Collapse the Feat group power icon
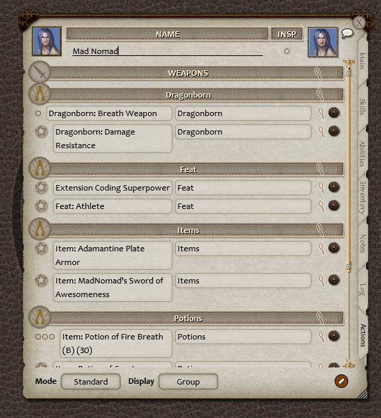Screen dimensions: 381x418 [40, 168]
